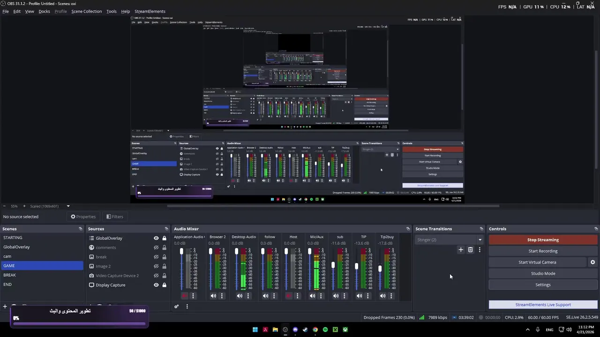Unlock the comments source lock
This screenshot has width=600, height=337.
coord(164,248)
